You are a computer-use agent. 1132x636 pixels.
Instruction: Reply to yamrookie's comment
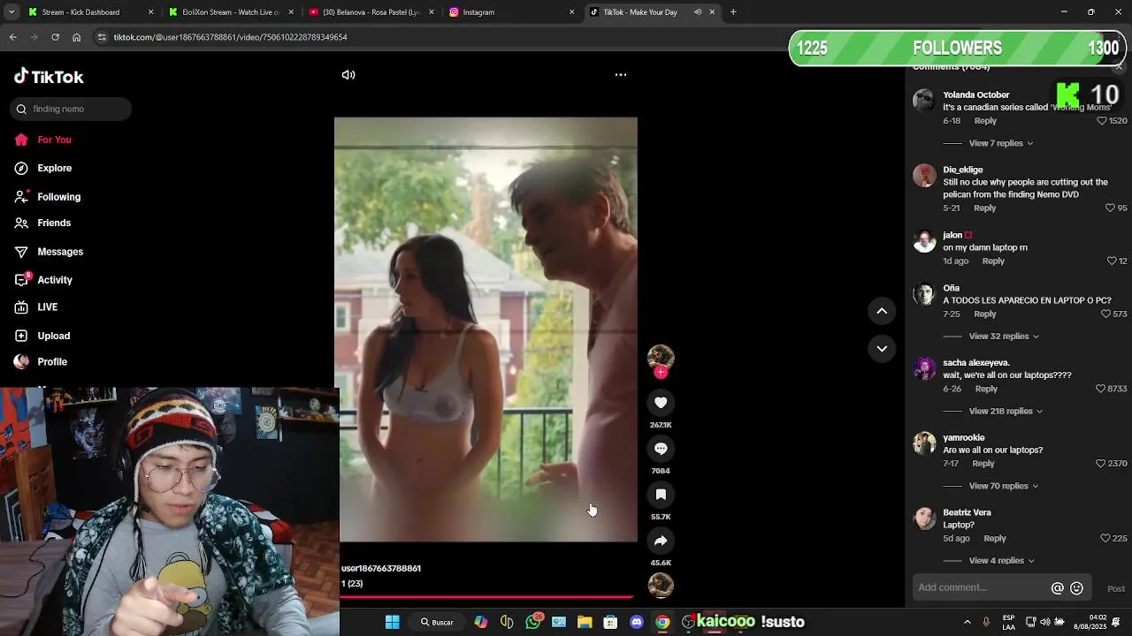click(x=983, y=464)
